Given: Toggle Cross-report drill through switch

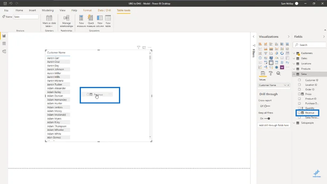Looking at the screenshot, I should pyautogui.click(x=267, y=106).
